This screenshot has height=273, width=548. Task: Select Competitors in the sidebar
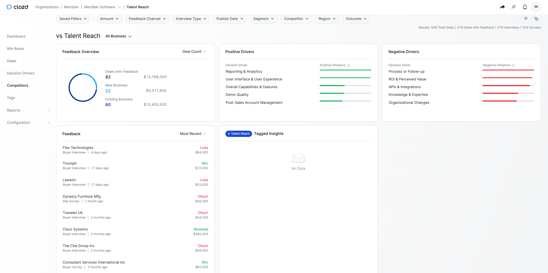(x=18, y=86)
